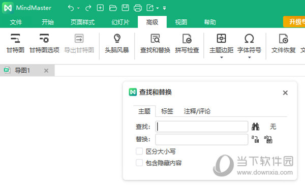This screenshot has height=187, width=305.
Task: Focus the 替换 replace input field
Action: (x=202, y=139)
